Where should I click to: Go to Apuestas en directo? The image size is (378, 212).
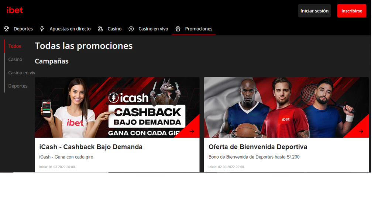click(70, 29)
